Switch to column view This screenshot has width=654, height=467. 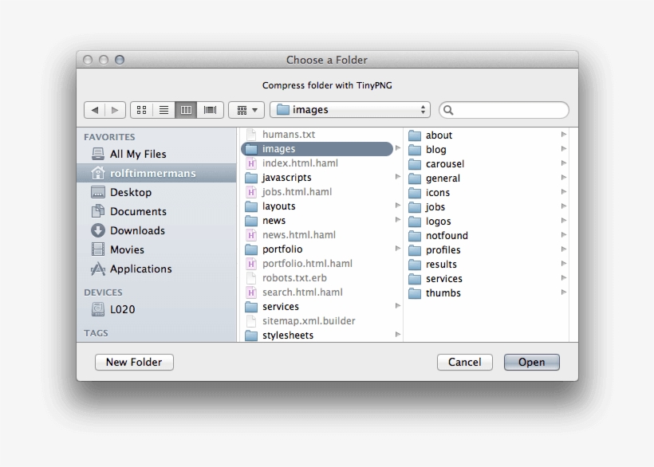tap(186, 110)
